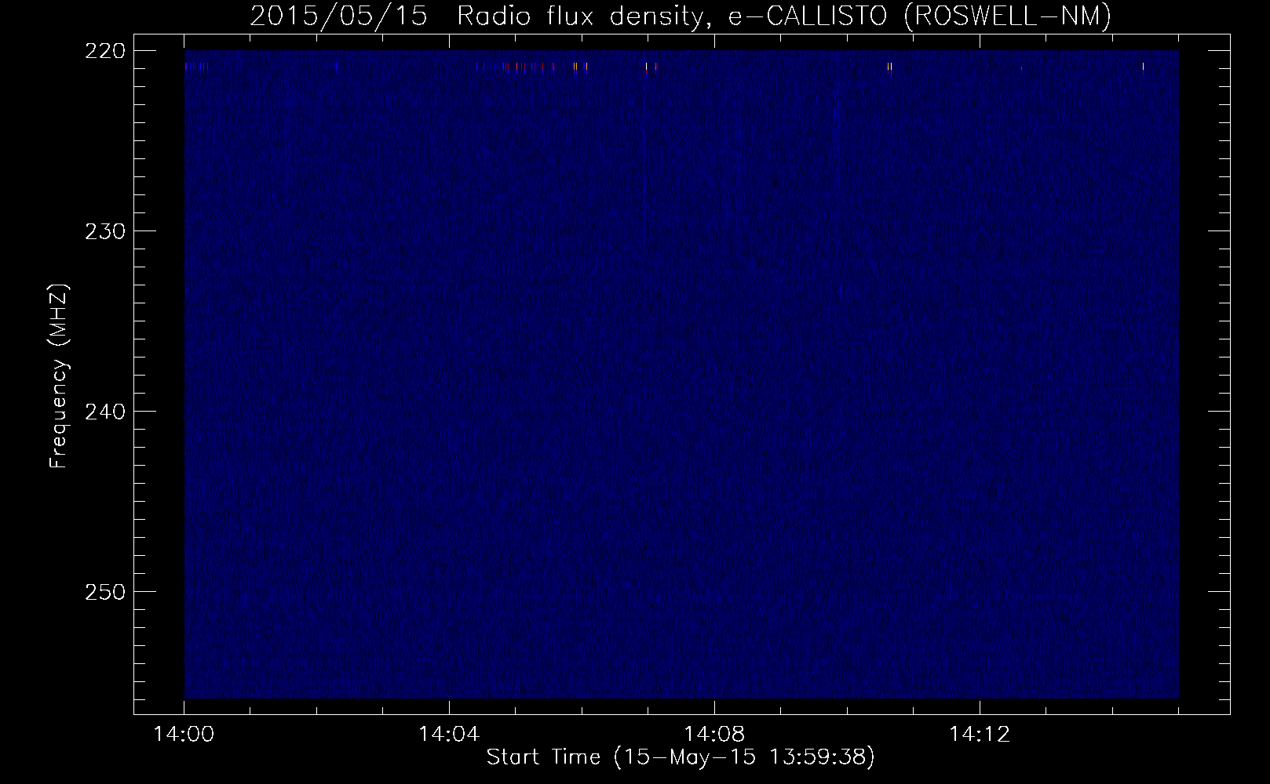Click the 'Start Time (15-May-15 13:59:38)' label
Viewport: 1270px width, 784px height.
pos(681,757)
